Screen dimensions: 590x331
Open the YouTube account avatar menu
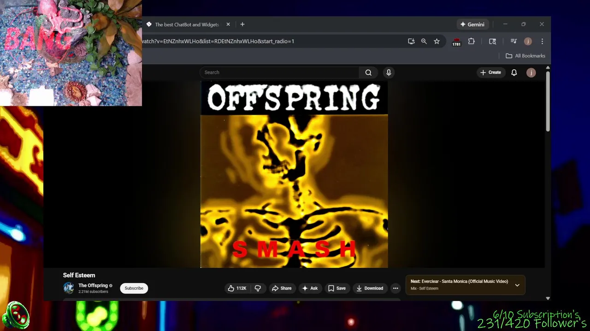coord(531,72)
